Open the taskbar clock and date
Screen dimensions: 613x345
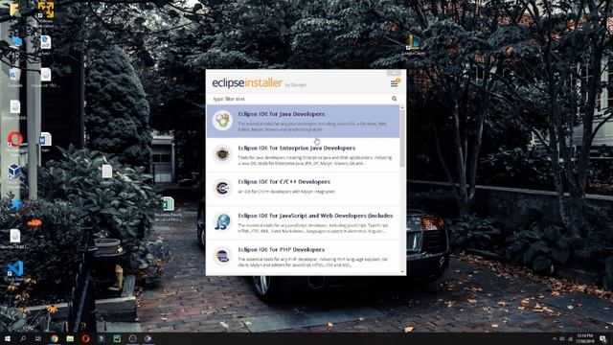[585, 338]
